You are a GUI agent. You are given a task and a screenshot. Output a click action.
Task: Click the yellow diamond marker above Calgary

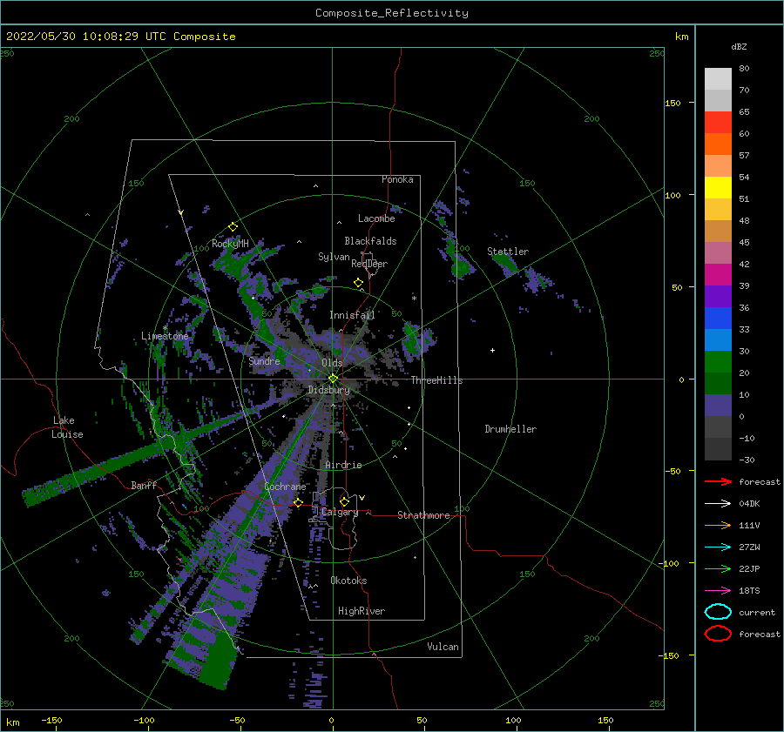tap(344, 501)
